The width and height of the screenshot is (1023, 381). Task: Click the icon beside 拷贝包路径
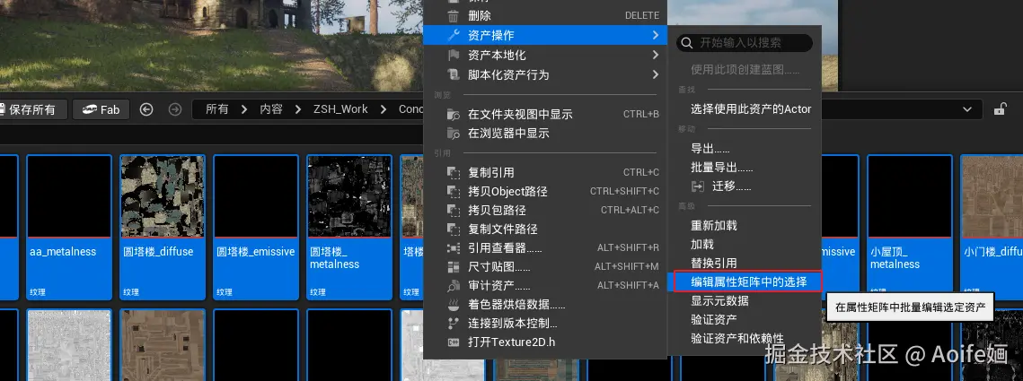453,211
